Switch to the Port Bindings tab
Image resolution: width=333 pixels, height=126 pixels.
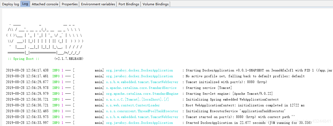click(x=129, y=4)
